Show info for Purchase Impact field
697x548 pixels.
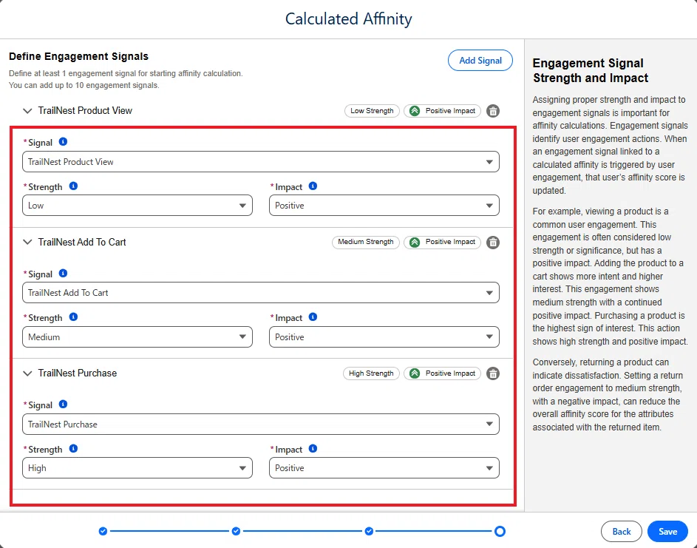[313, 449]
